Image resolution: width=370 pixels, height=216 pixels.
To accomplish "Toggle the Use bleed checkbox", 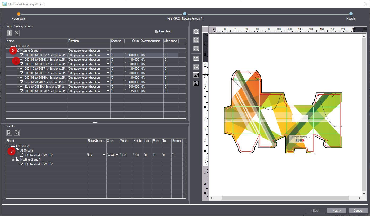I will coord(157,31).
